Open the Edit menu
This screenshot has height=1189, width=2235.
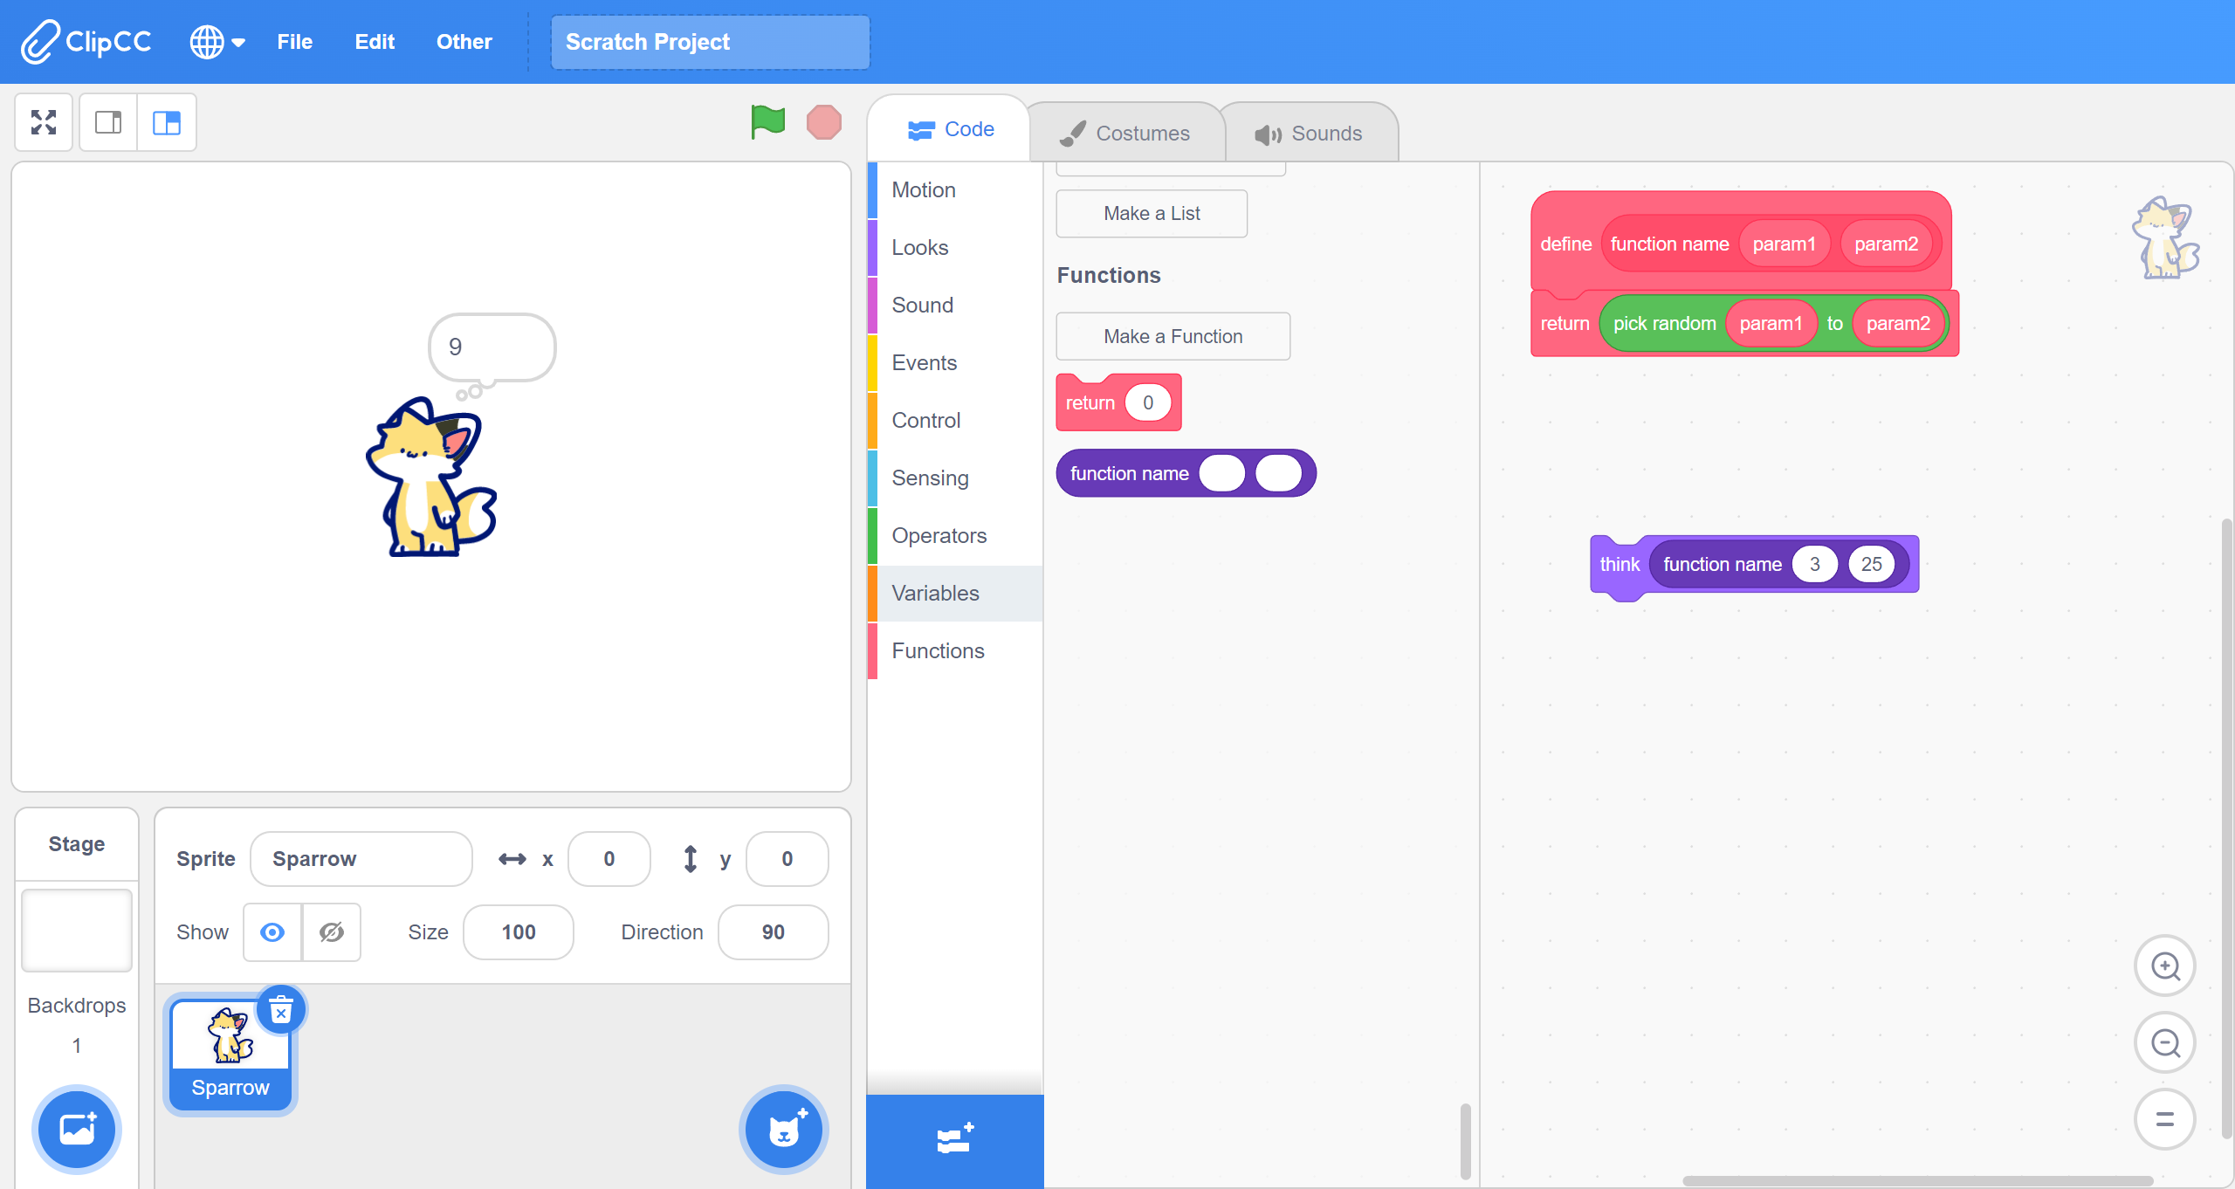click(373, 41)
